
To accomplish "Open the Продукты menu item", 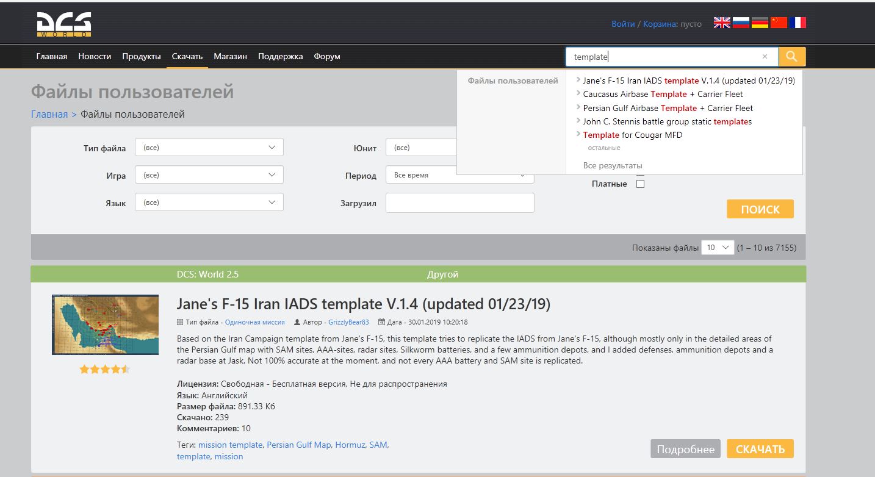I will pyautogui.click(x=142, y=56).
